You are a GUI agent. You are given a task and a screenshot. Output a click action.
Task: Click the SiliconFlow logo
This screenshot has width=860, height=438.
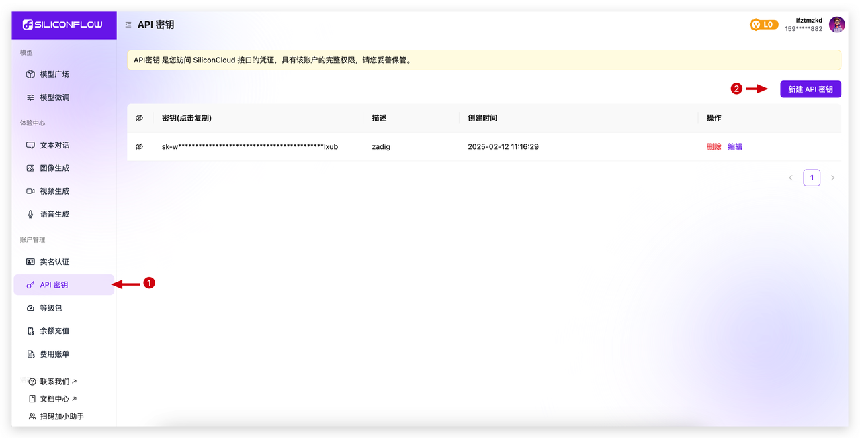point(62,25)
